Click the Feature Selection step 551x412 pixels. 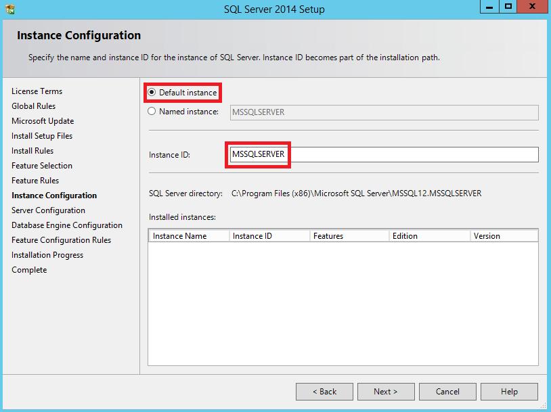pos(42,166)
